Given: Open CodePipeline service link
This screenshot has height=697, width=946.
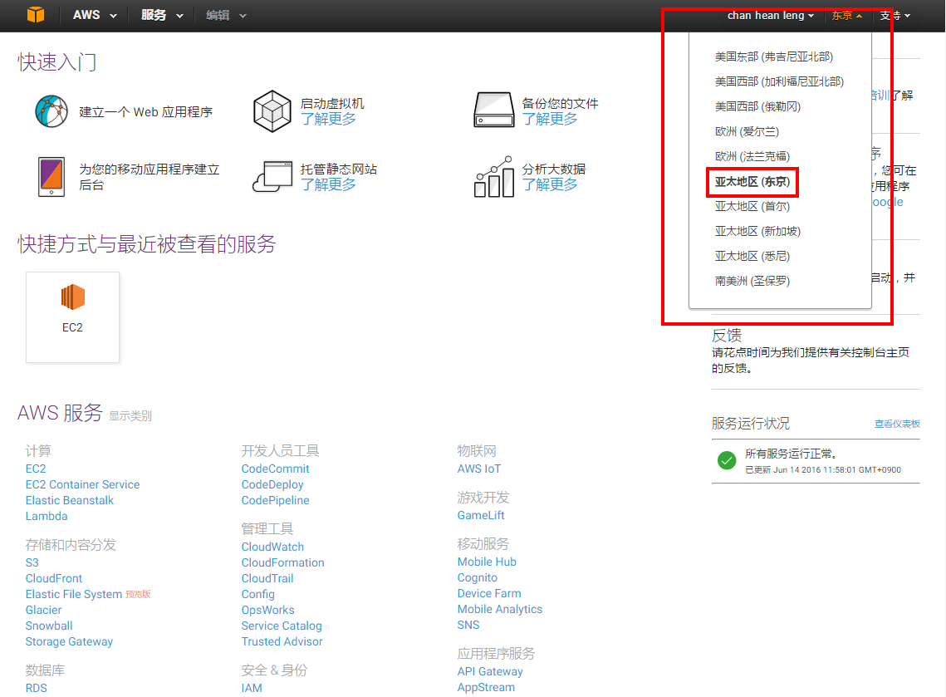Looking at the screenshot, I should pyautogui.click(x=275, y=500).
